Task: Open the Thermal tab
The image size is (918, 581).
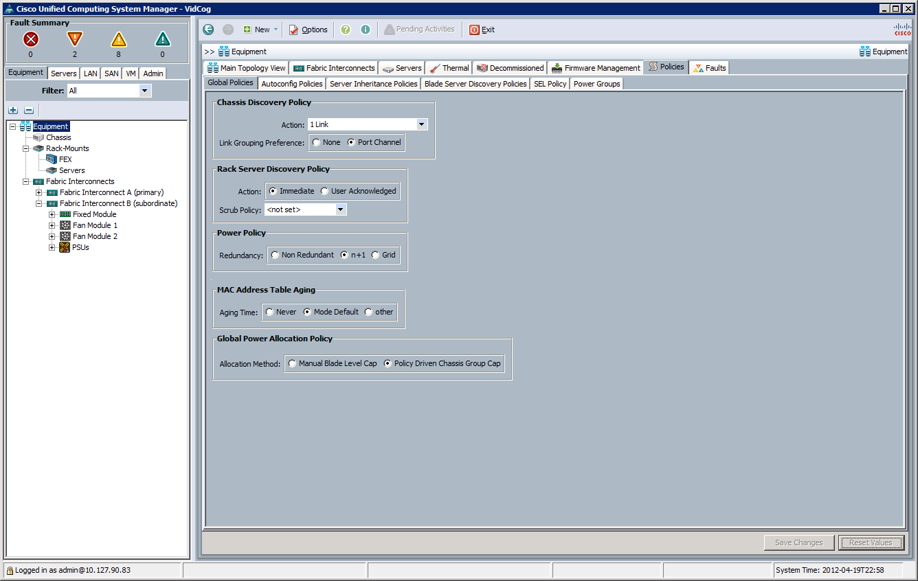Action: pos(449,68)
